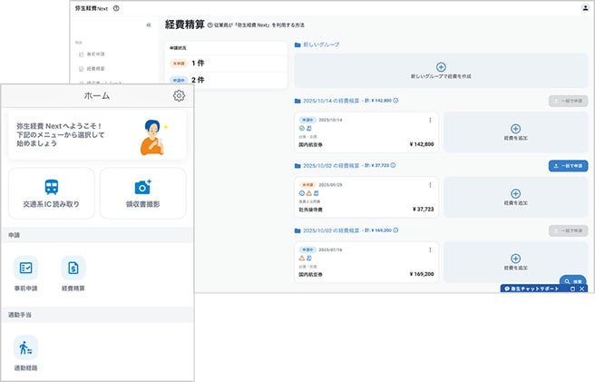
Task: Open the 国内航空券 ¥142,800 expense card
Action: [x=366, y=132]
